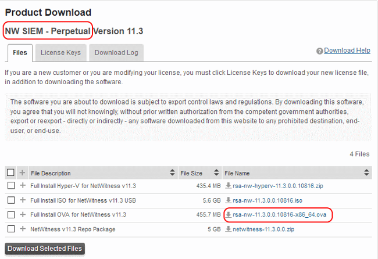
Task: Click the '4 Files' count label
Action: (359, 154)
